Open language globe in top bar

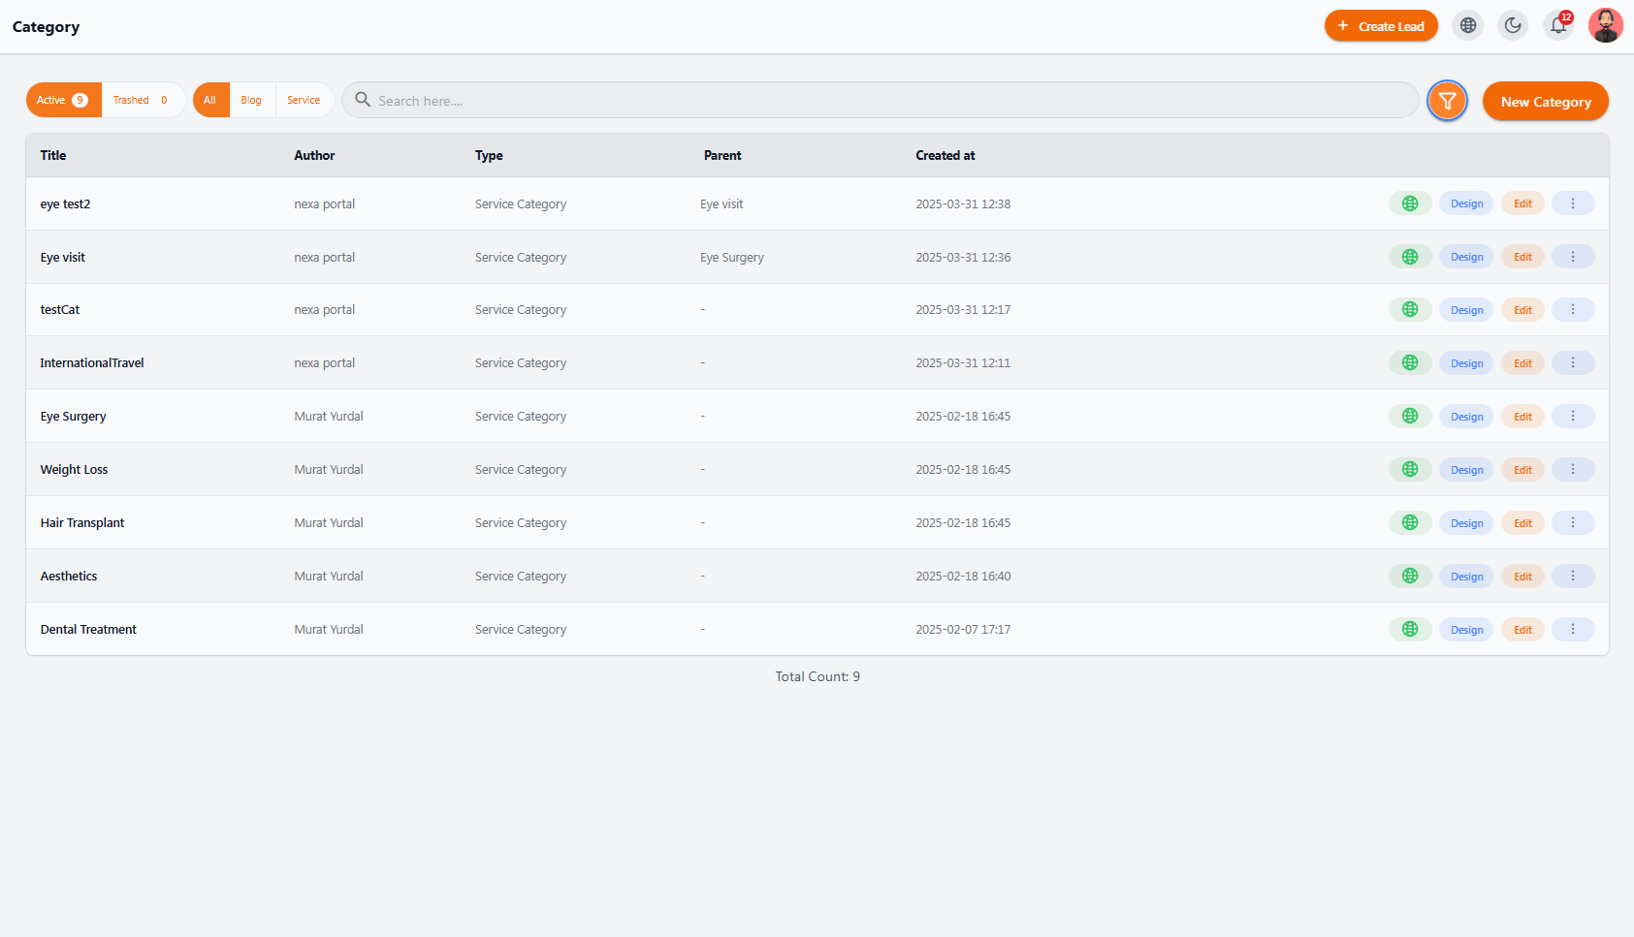[1468, 26]
